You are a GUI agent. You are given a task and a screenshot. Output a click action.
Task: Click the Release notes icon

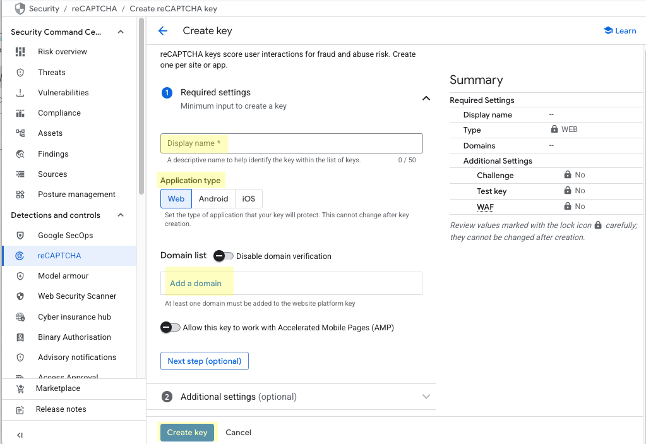tap(20, 409)
